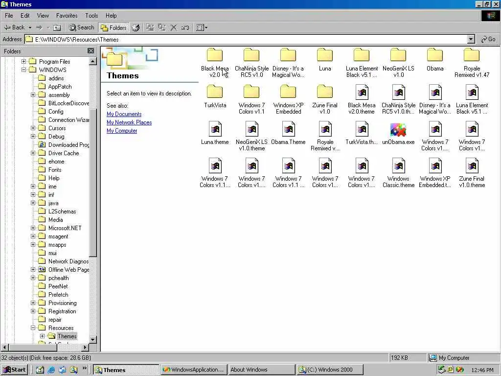501x376 pixels.
Task: Switch to (C:) Windows 2000 taskbar button
Action: (329, 370)
